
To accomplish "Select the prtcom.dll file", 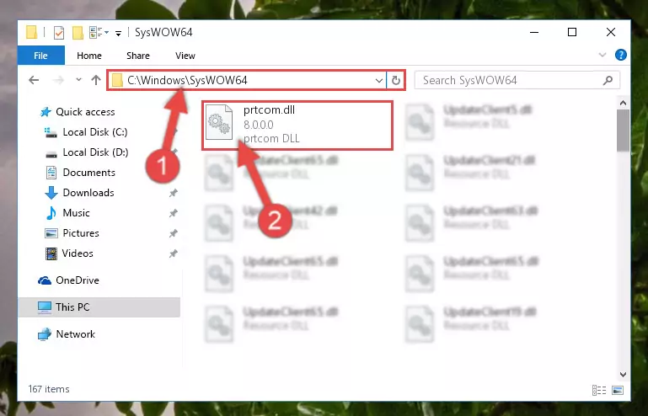I will tap(297, 125).
